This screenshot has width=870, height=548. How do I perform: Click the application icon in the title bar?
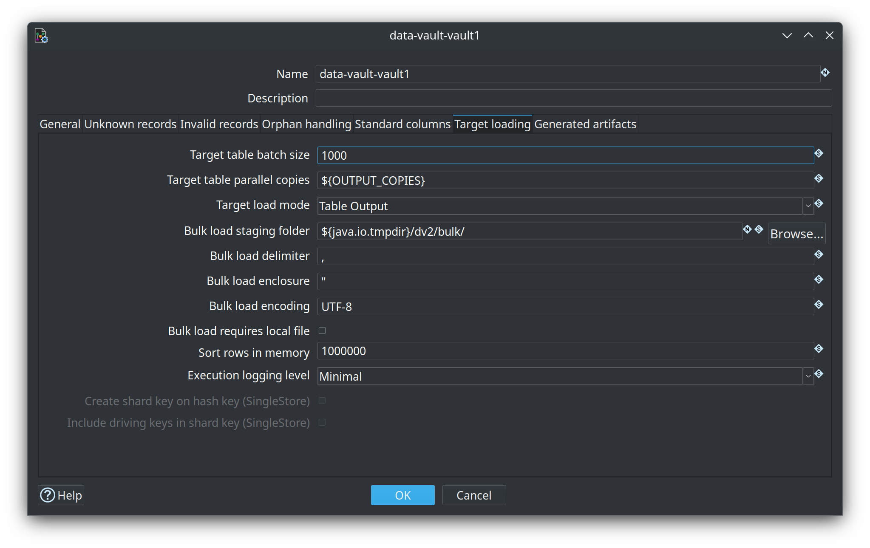[x=41, y=36]
